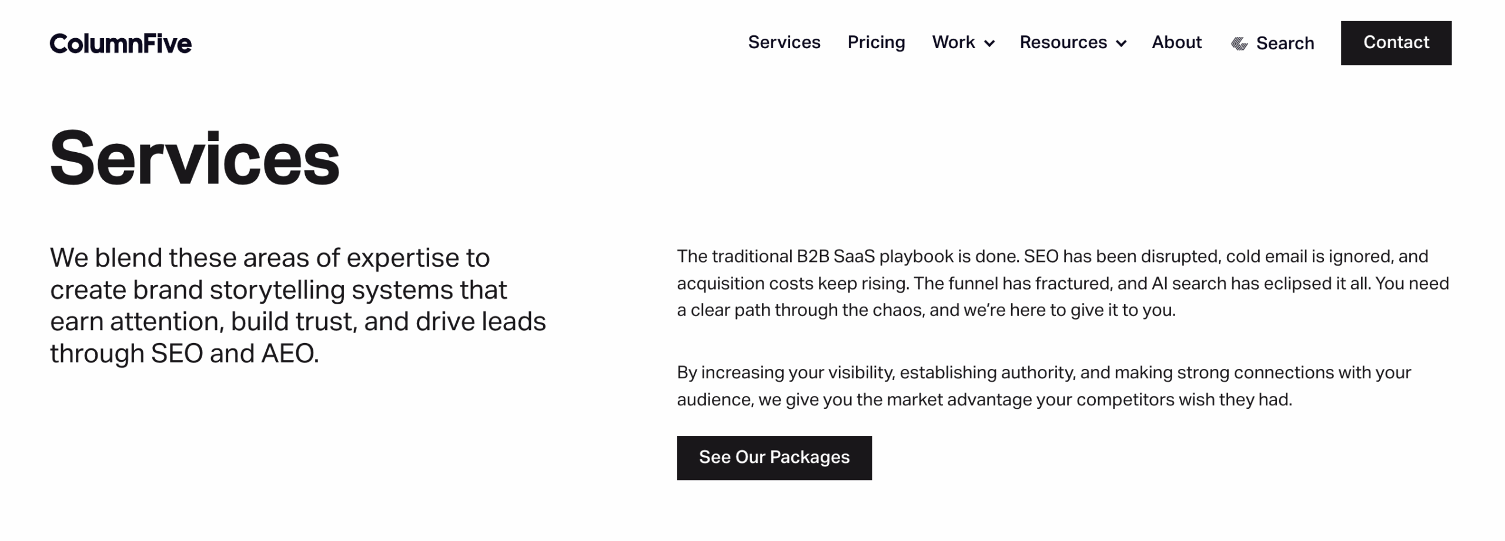Click the 'We blend these areas' intro text
Screen dimensions: 1505x541
[269, 258]
